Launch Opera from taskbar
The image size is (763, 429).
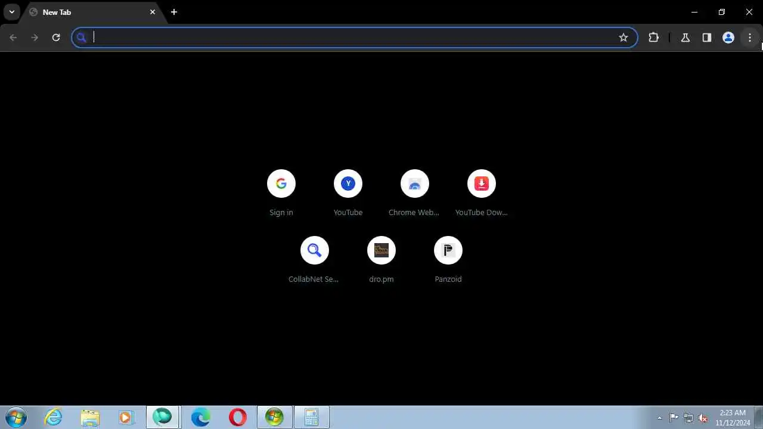pos(237,417)
